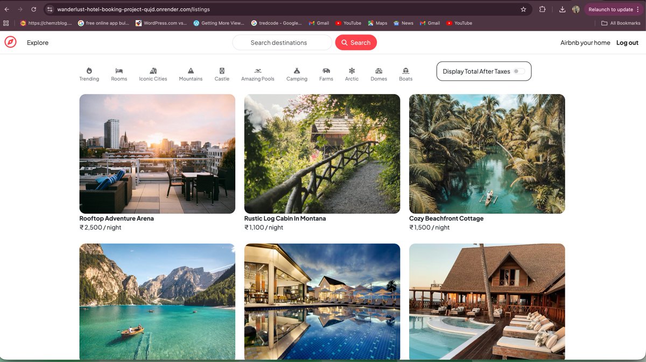Open the All Bookmarks folder
The width and height of the screenshot is (646, 362).
[621, 23]
